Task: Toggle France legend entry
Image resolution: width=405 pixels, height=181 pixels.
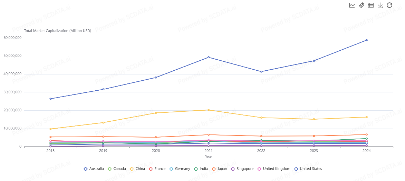Action: pyautogui.click(x=156, y=169)
